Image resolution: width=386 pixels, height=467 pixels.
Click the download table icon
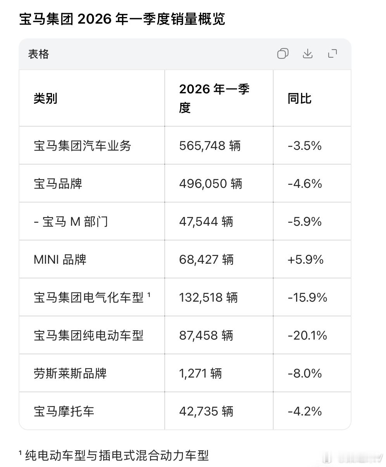(x=307, y=54)
